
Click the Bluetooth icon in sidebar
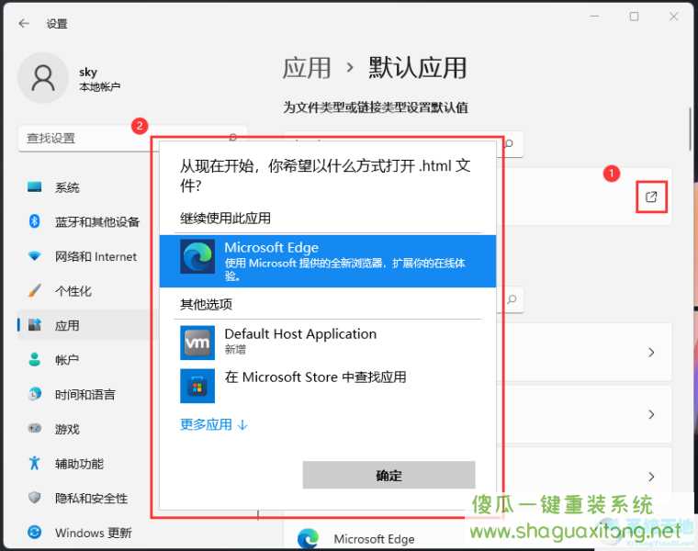[x=34, y=221]
